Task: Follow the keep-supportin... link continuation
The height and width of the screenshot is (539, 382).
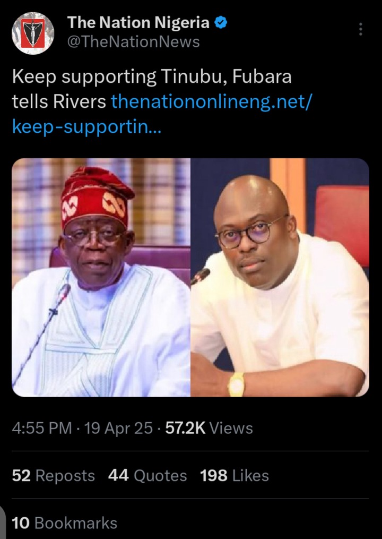Action: coord(86,127)
